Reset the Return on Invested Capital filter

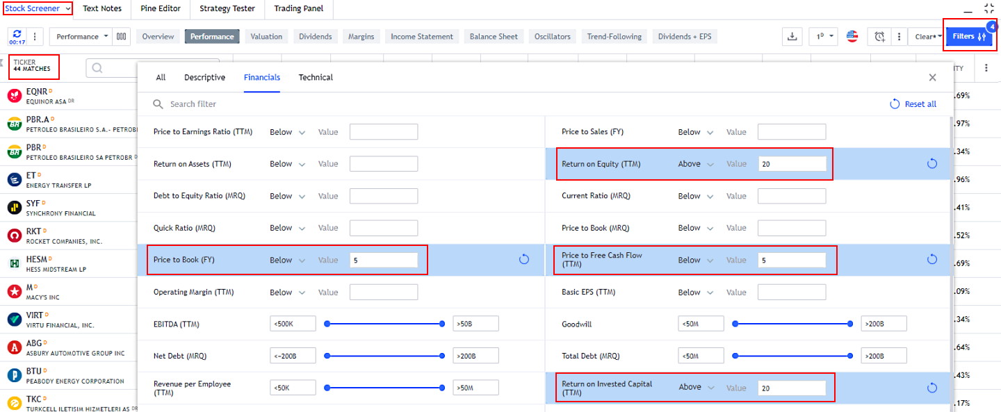[932, 388]
